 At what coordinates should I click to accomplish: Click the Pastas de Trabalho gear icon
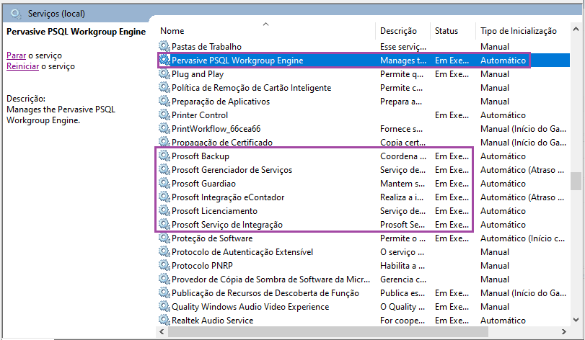coord(164,46)
